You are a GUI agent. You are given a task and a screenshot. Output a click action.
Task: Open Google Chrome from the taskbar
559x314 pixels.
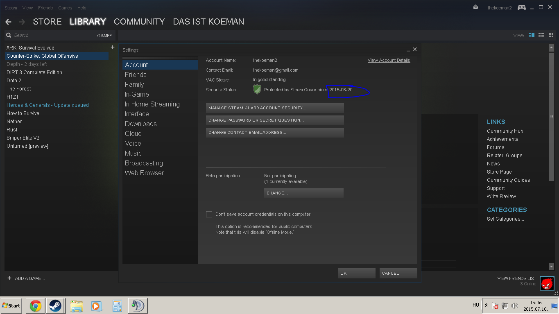point(35,306)
